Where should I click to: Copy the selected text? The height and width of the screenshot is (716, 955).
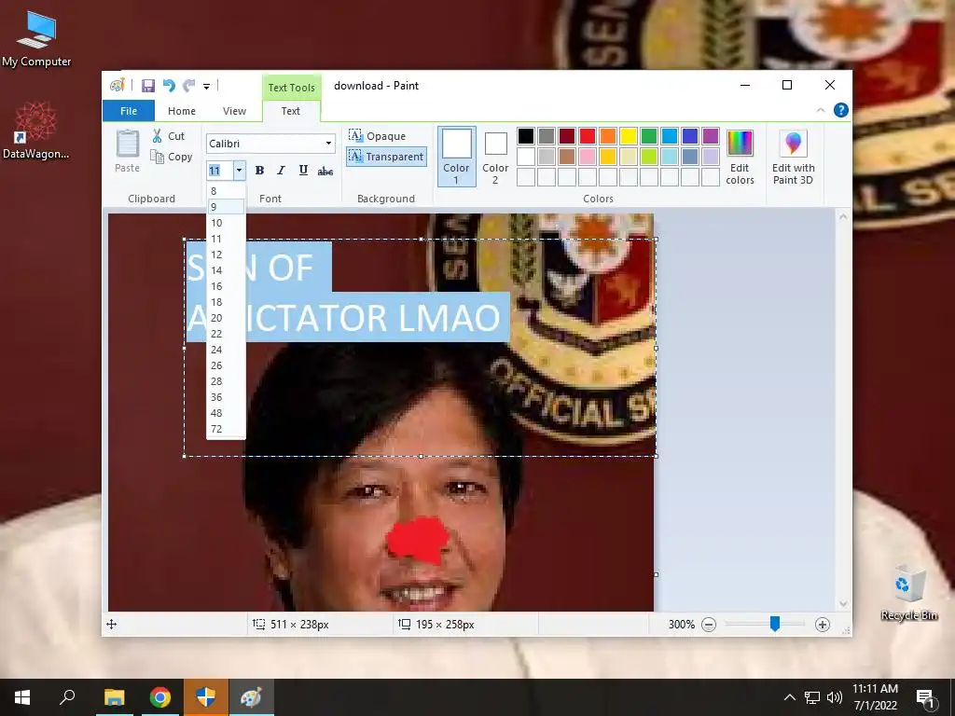click(172, 157)
